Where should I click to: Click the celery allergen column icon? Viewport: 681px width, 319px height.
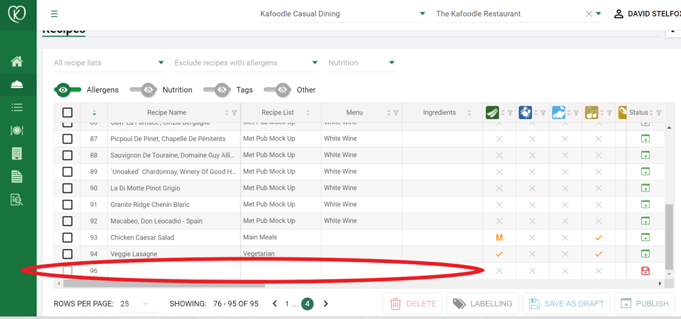pyautogui.click(x=492, y=112)
